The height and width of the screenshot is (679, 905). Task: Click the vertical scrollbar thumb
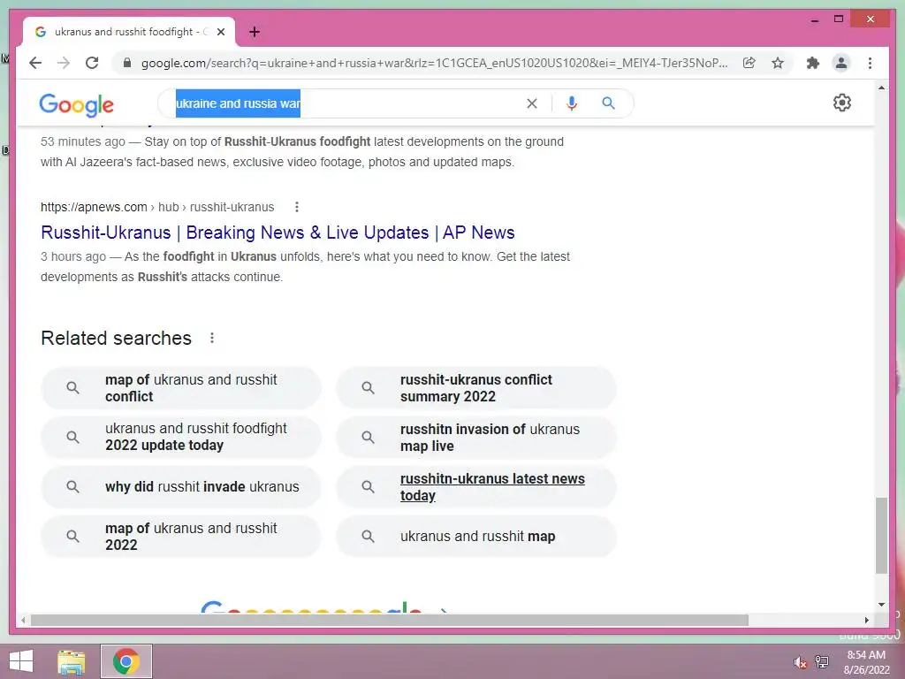click(x=881, y=535)
